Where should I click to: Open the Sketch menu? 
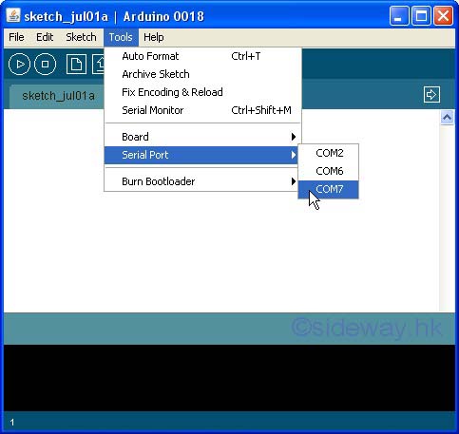(81, 37)
